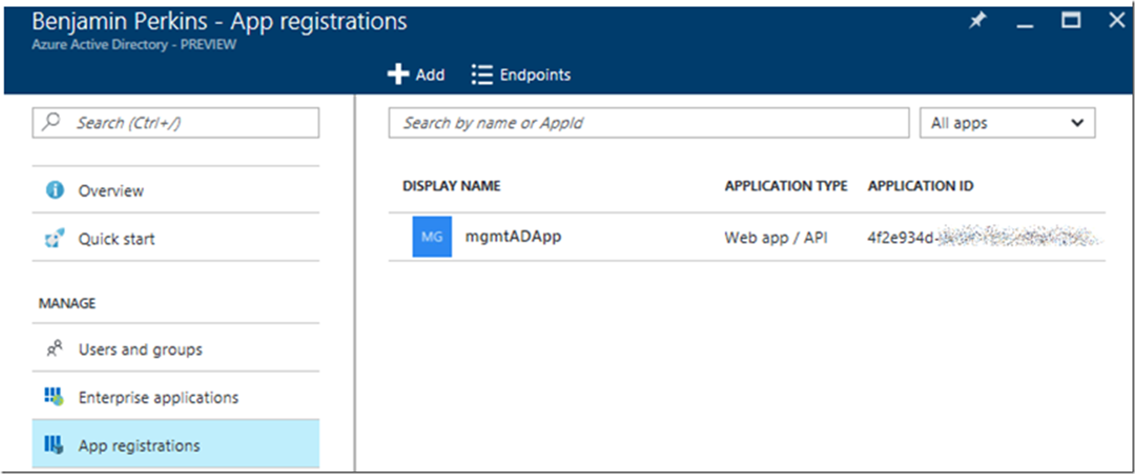Open the All apps dropdown
The height and width of the screenshot is (474, 1135).
(1007, 123)
